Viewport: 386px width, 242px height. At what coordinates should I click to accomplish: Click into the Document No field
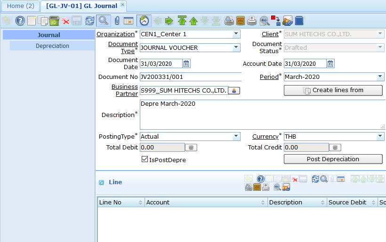191,77
